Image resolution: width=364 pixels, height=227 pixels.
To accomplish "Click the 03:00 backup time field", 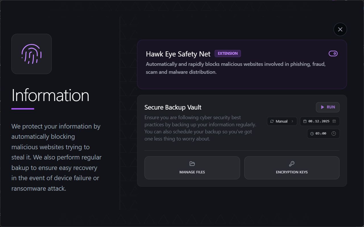I will click(x=321, y=134).
